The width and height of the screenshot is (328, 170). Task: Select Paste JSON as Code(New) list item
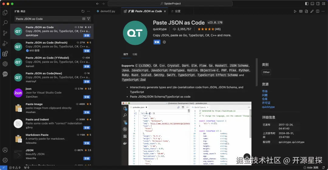click(52, 77)
